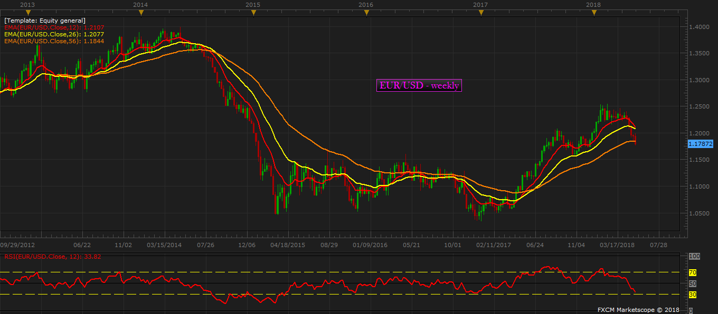Jump to the 2017 triangle marker
This screenshot has width=718, height=314.
pos(480,13)
